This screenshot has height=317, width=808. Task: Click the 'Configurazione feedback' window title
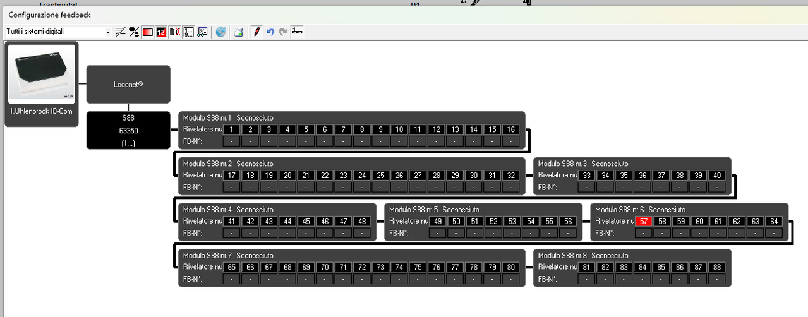coord(49,15)
